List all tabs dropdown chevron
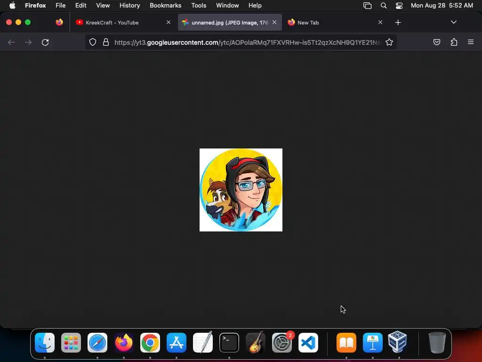This screenshot has width=482, height=362. 454,22
